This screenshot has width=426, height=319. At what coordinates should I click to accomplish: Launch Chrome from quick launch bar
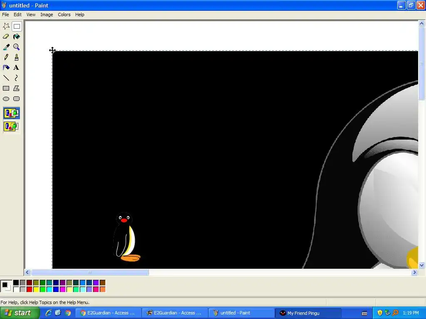[x=68, y=313]
